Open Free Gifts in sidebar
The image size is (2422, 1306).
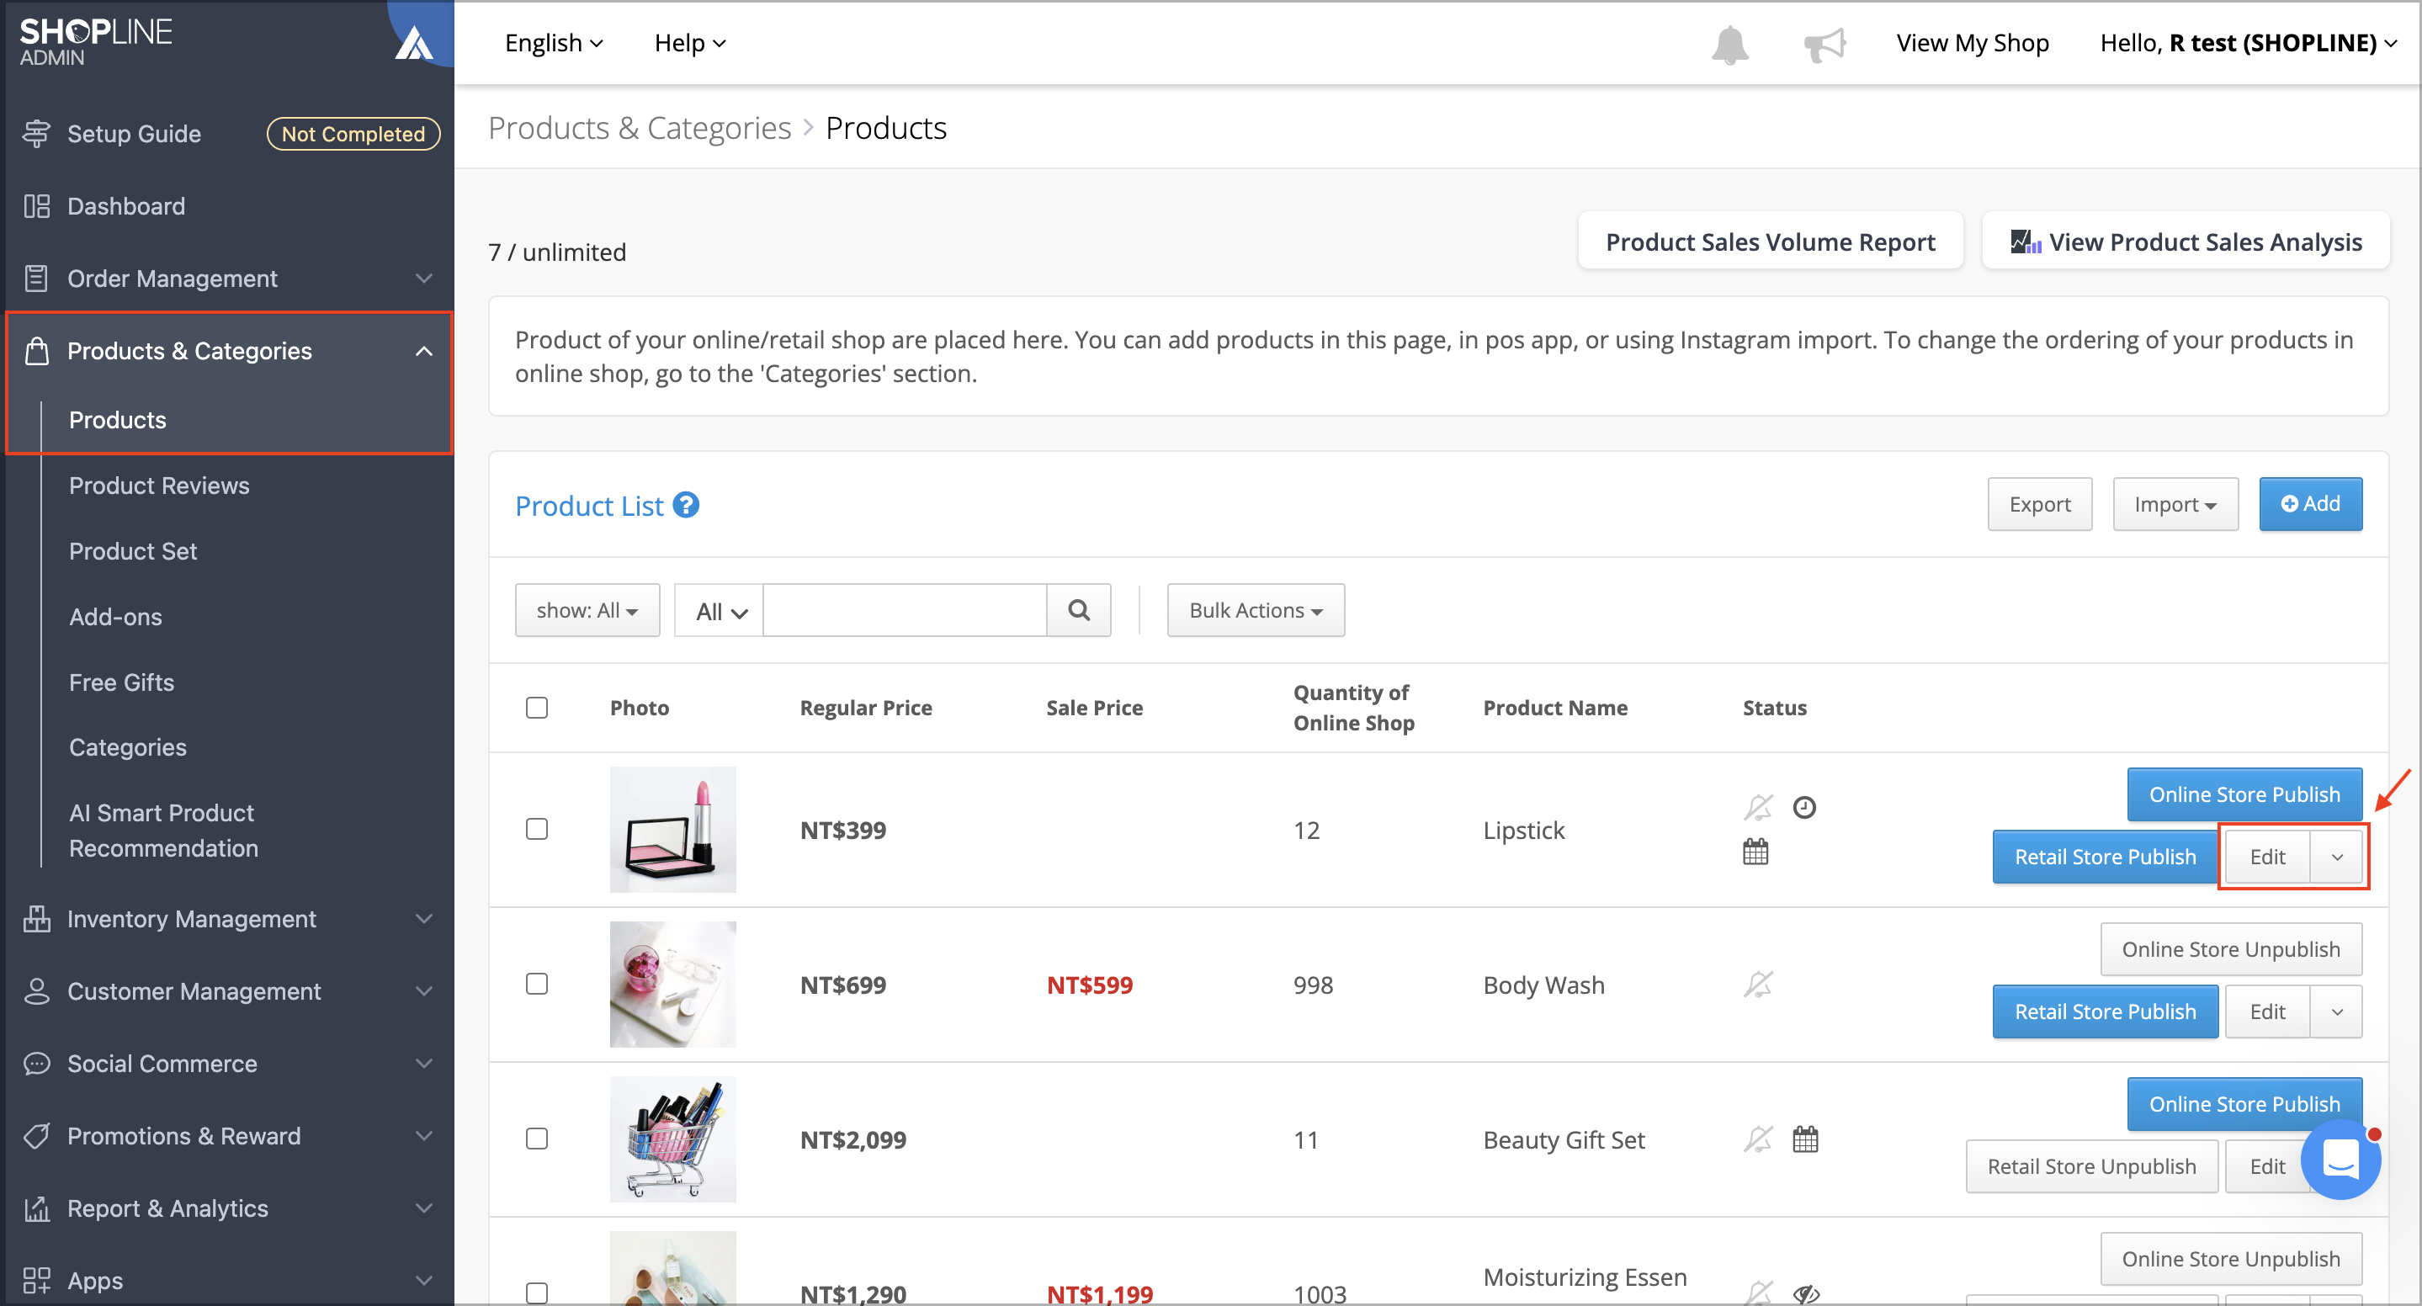(x=121, y=682)
